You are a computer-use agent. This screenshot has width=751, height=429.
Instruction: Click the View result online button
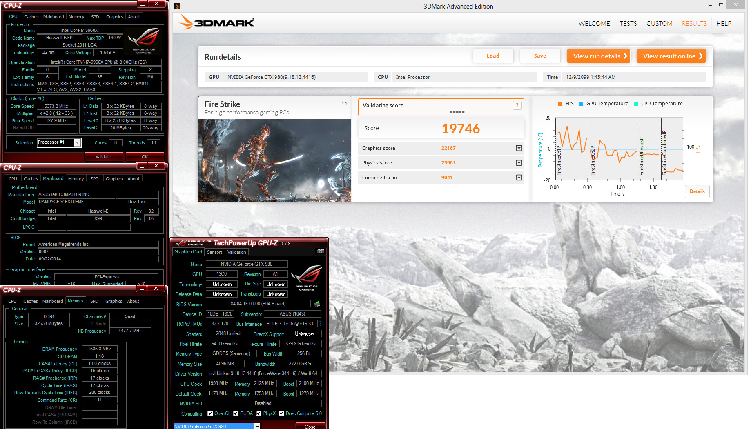(x=671, y=56)
